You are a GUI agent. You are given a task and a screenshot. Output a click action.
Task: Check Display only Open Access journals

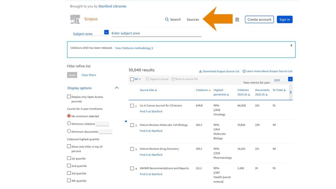coord(69,97)
